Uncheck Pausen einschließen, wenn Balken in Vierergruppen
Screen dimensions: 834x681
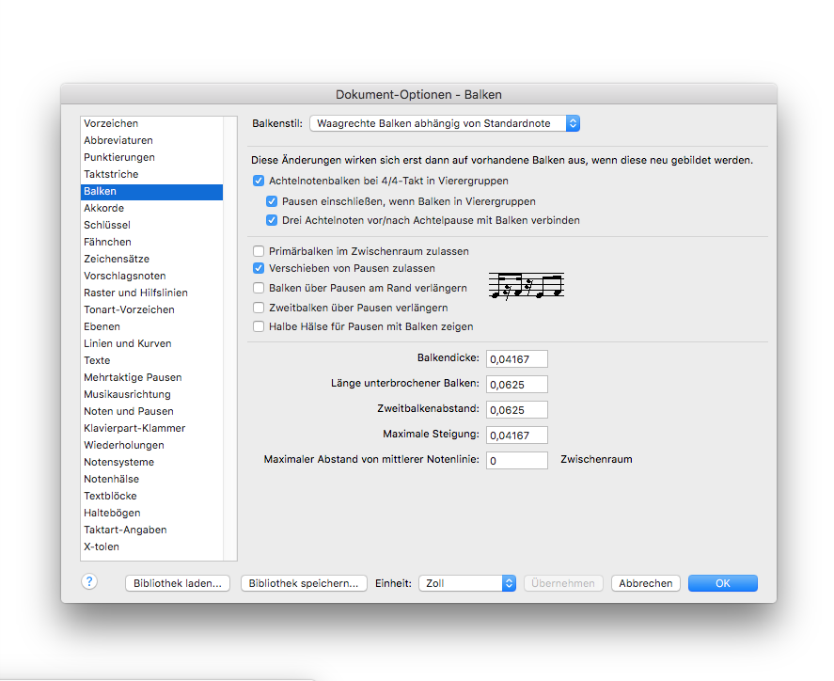click(x=272, y=201)
